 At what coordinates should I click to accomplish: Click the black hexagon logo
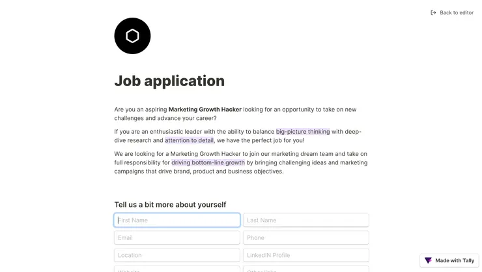pos(132,36)
